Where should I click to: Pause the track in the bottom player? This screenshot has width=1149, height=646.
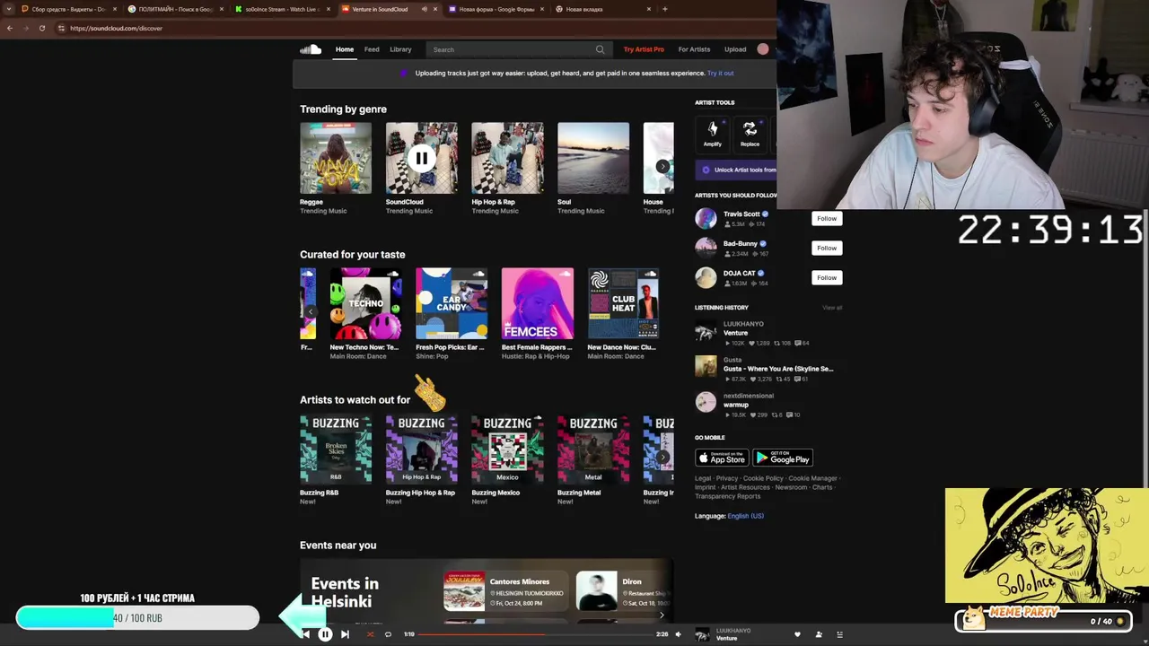pos(325,634)
